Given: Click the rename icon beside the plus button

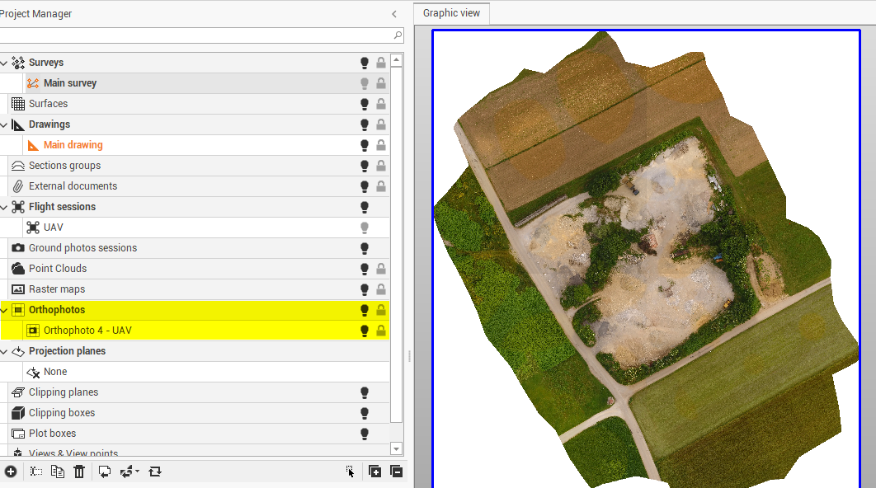Looking at the screenshot, I should (x=35, y=472).
